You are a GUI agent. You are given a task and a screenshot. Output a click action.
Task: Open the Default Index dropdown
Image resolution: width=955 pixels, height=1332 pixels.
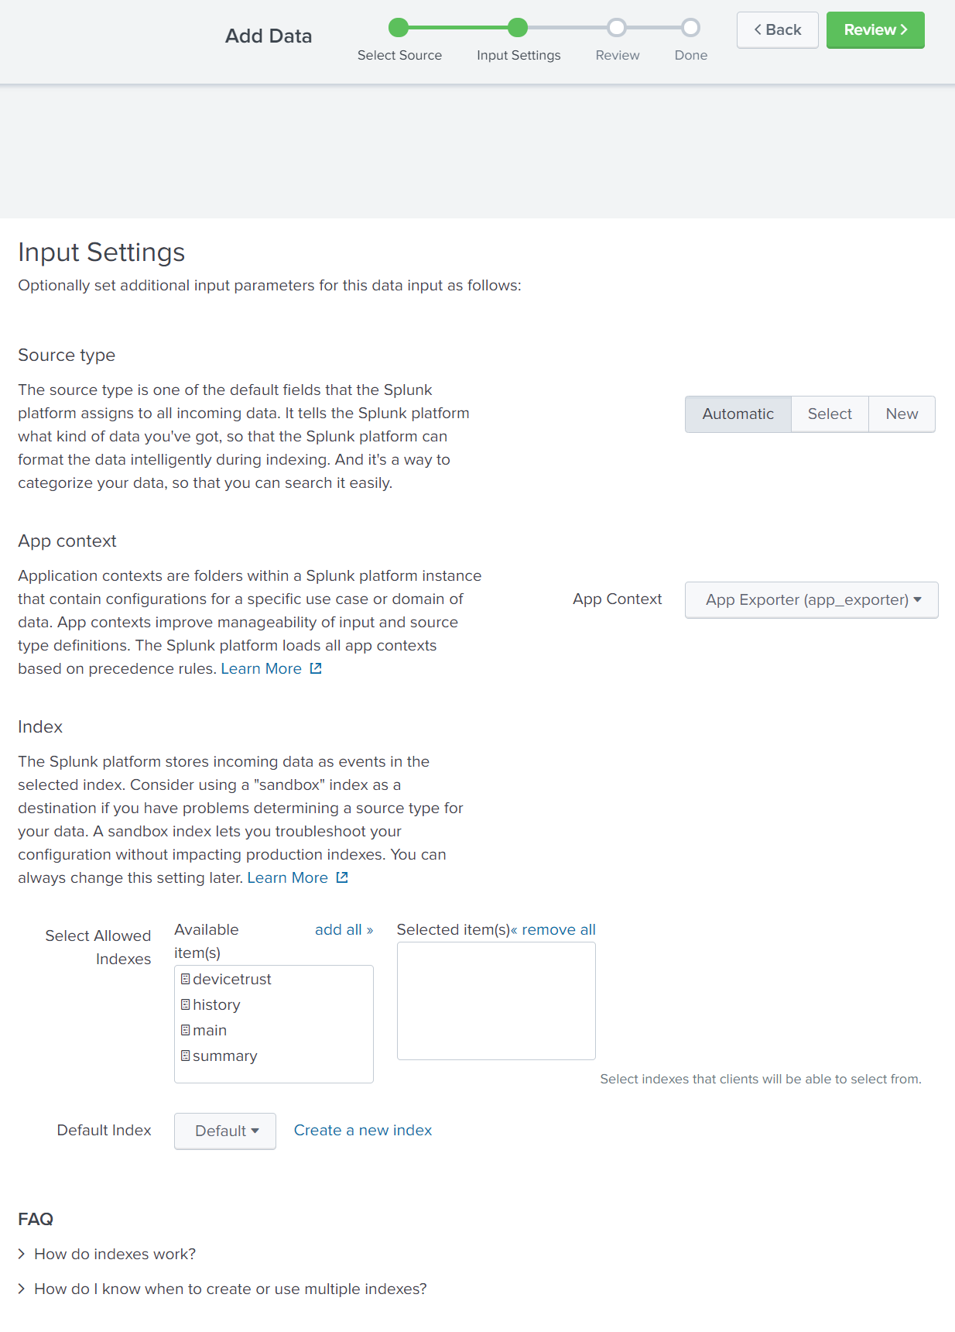224,1131
